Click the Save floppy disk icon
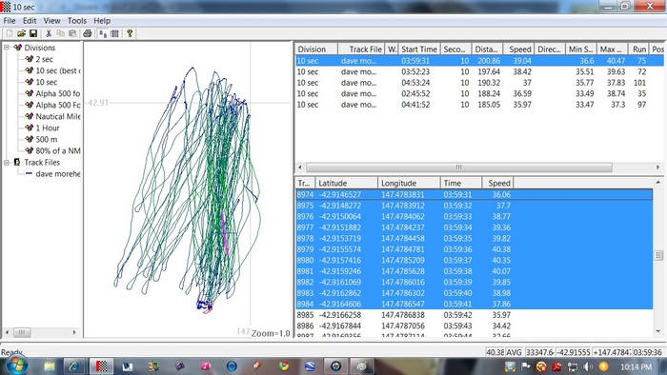Viewport: 667px width, 375px height. 33,33
